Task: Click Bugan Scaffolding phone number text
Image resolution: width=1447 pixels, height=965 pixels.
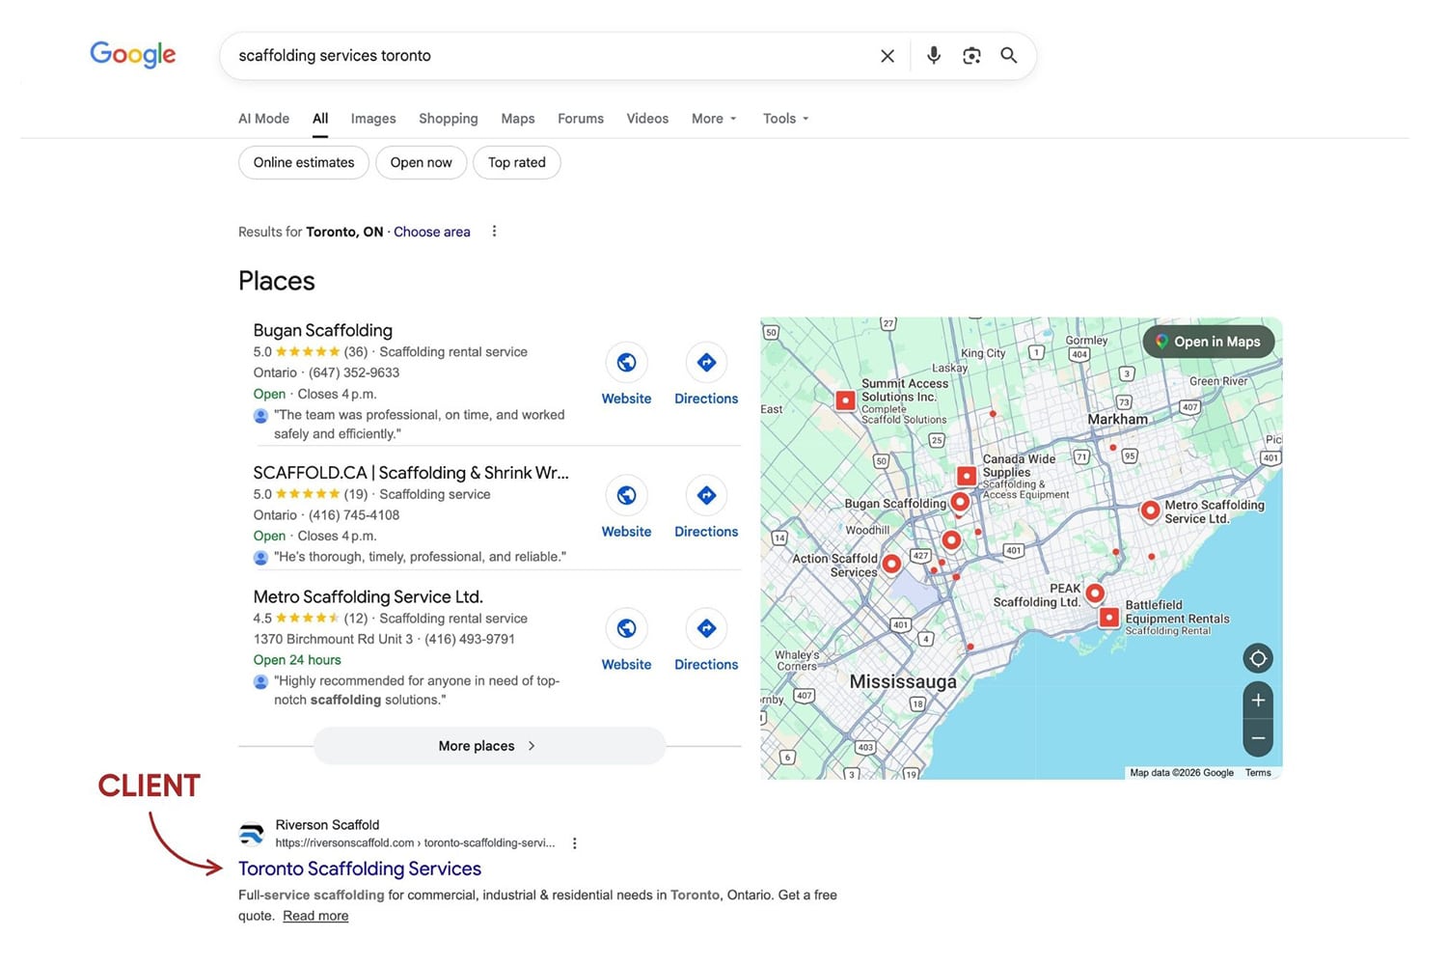Action: (354, 372)
